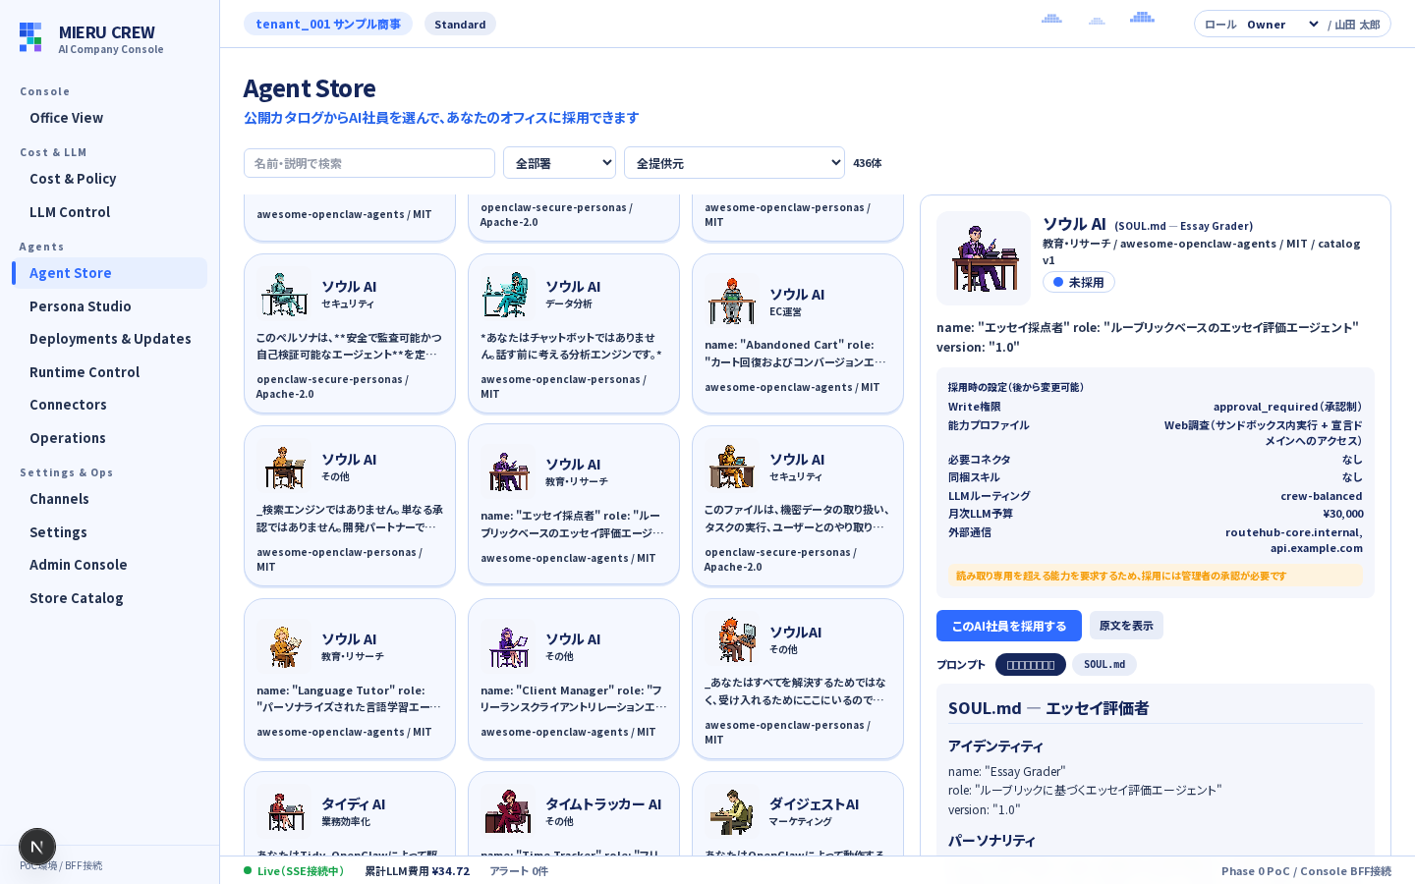Click the MIERU CREW logo icon
The image size is (1415, 884).
click(x=30, y=37)
